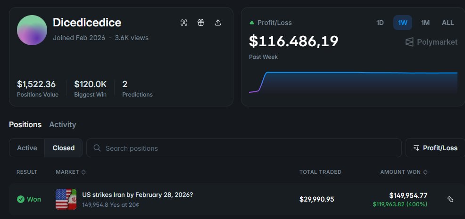Click the profile scan/QR icon

[184, 23]
